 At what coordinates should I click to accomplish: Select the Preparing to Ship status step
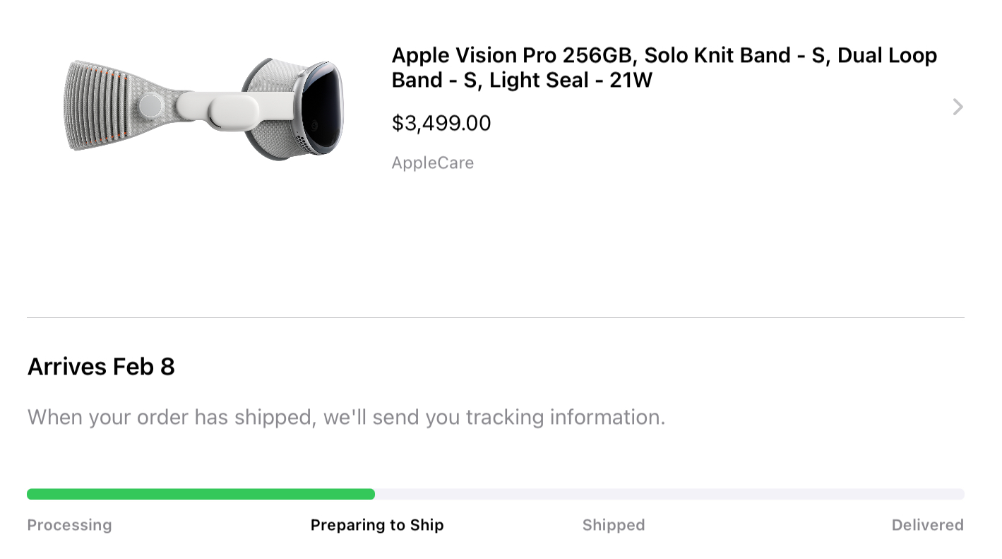pyautogui.click(x=377, y=525)
